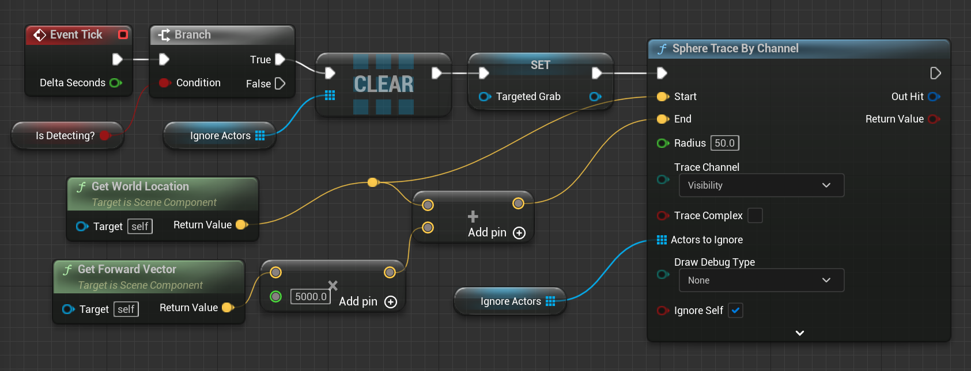The height and width of the screenshot is (371, 971).
Task: Click the SET node title
Action: click(541, 65)
